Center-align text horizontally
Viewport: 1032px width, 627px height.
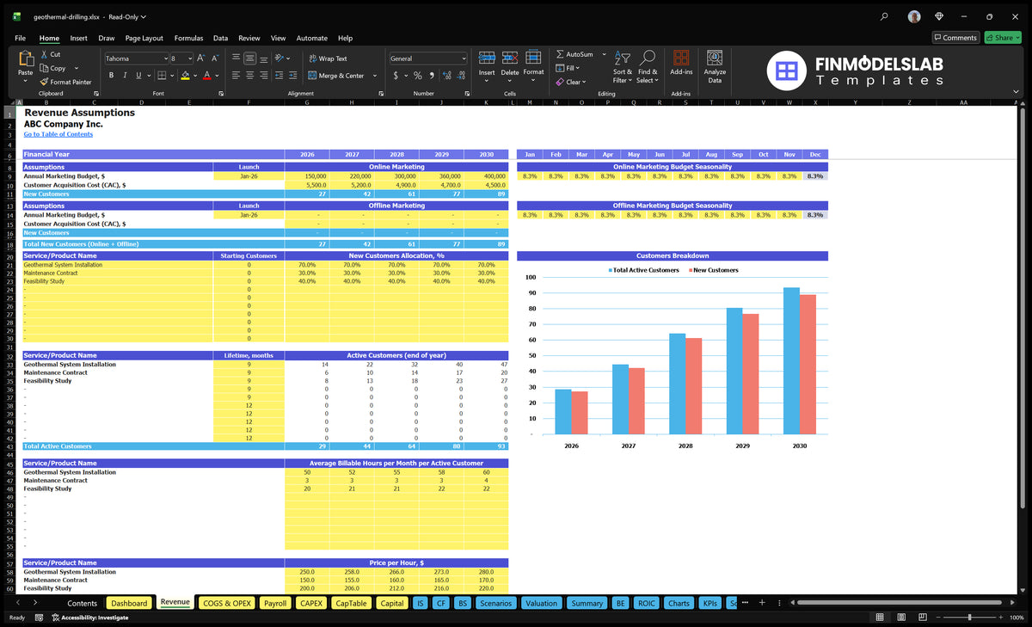tap(249, 76)
